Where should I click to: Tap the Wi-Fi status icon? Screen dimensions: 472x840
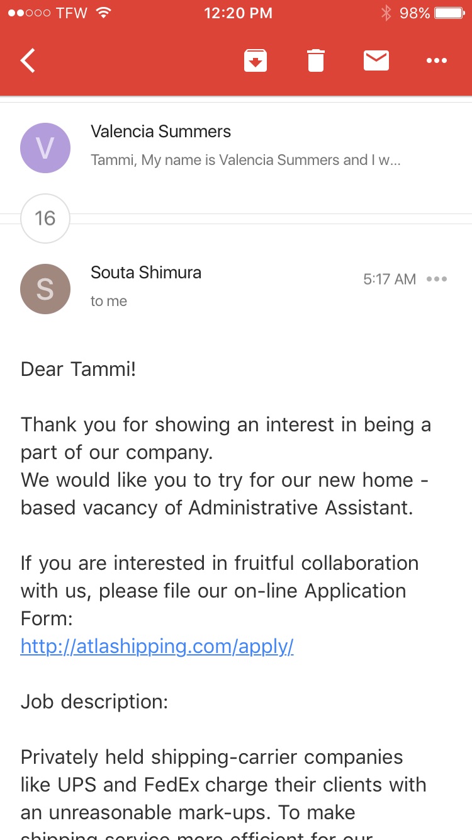point(104,13)
